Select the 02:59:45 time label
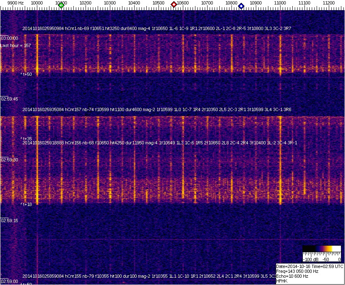The height and width of the screenshot is (285, 345). 9,99
